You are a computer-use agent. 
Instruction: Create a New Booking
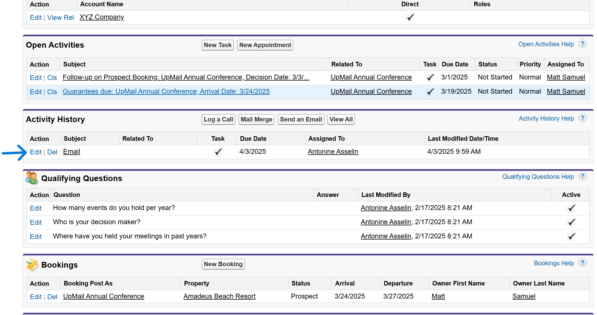[x=223, y=264]
